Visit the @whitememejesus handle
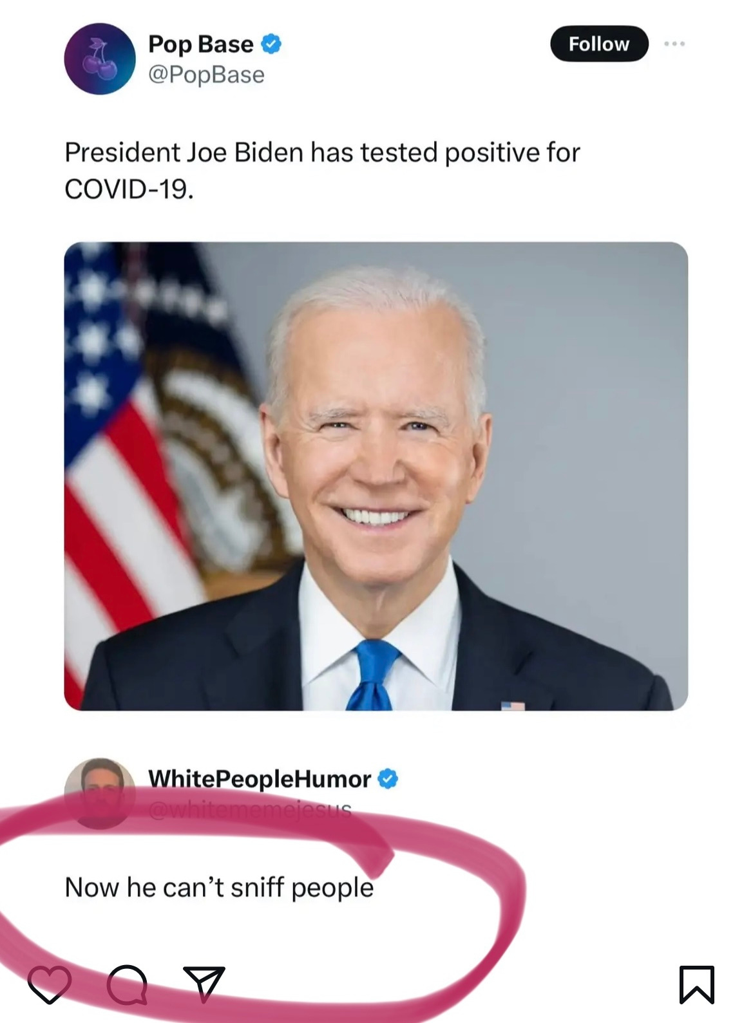This screenshot has height=1023, width=753. (x=250, y=809)
